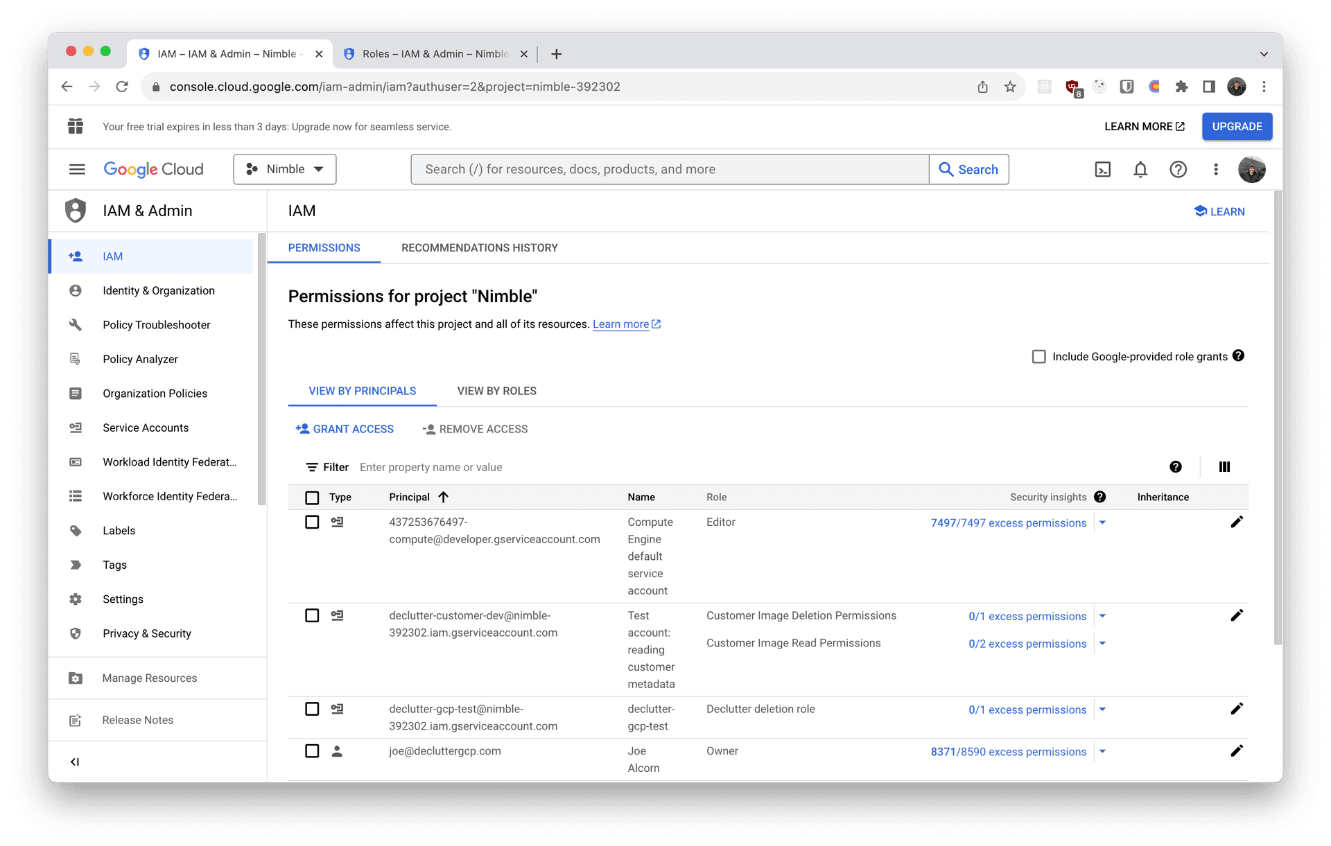Screen dimensions: 1331x846
Task: Edit the declutter-customer-dev principal with pencil icon
Action: (x=1237, y=615)
